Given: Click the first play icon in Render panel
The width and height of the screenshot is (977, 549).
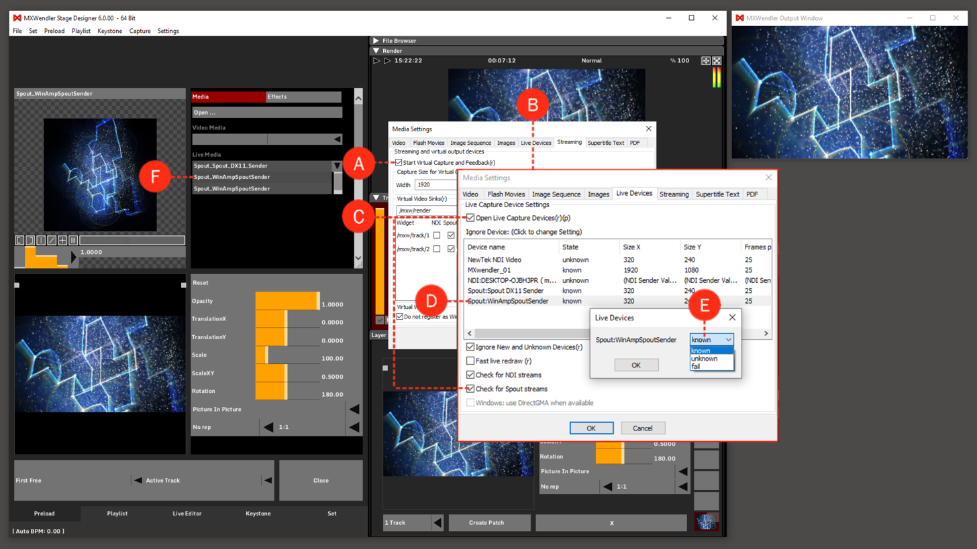Looking at the screenshot, I should point(376,60).
